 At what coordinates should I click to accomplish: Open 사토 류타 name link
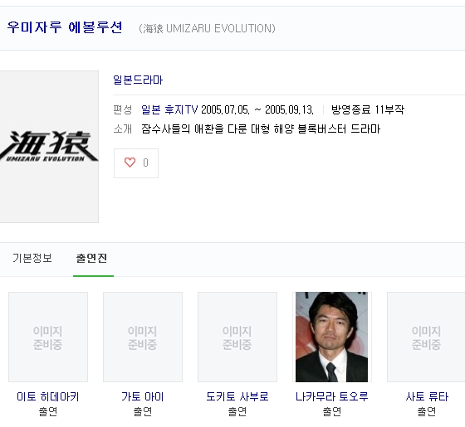click(427, 396)
